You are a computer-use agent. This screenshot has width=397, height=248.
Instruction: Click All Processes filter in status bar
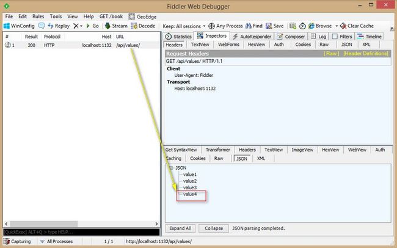pyautogui.click(x=57, y=241)
